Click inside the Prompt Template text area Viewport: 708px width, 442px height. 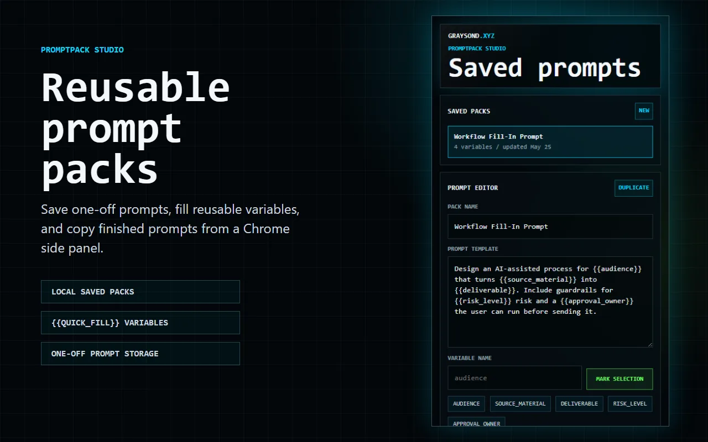(x=550, y=302)
